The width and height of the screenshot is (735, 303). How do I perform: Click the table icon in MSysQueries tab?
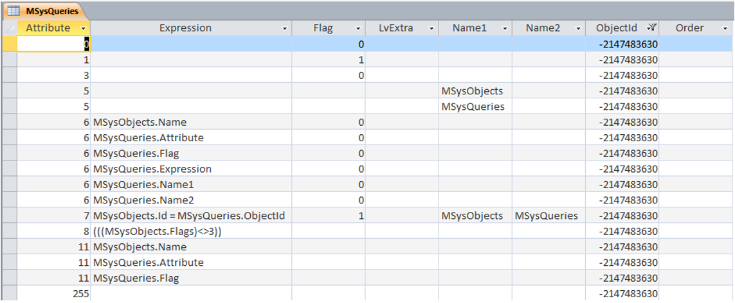pyautogui.click(x=13, y=10)
